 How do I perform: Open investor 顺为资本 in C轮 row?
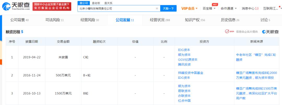(184, 55)
